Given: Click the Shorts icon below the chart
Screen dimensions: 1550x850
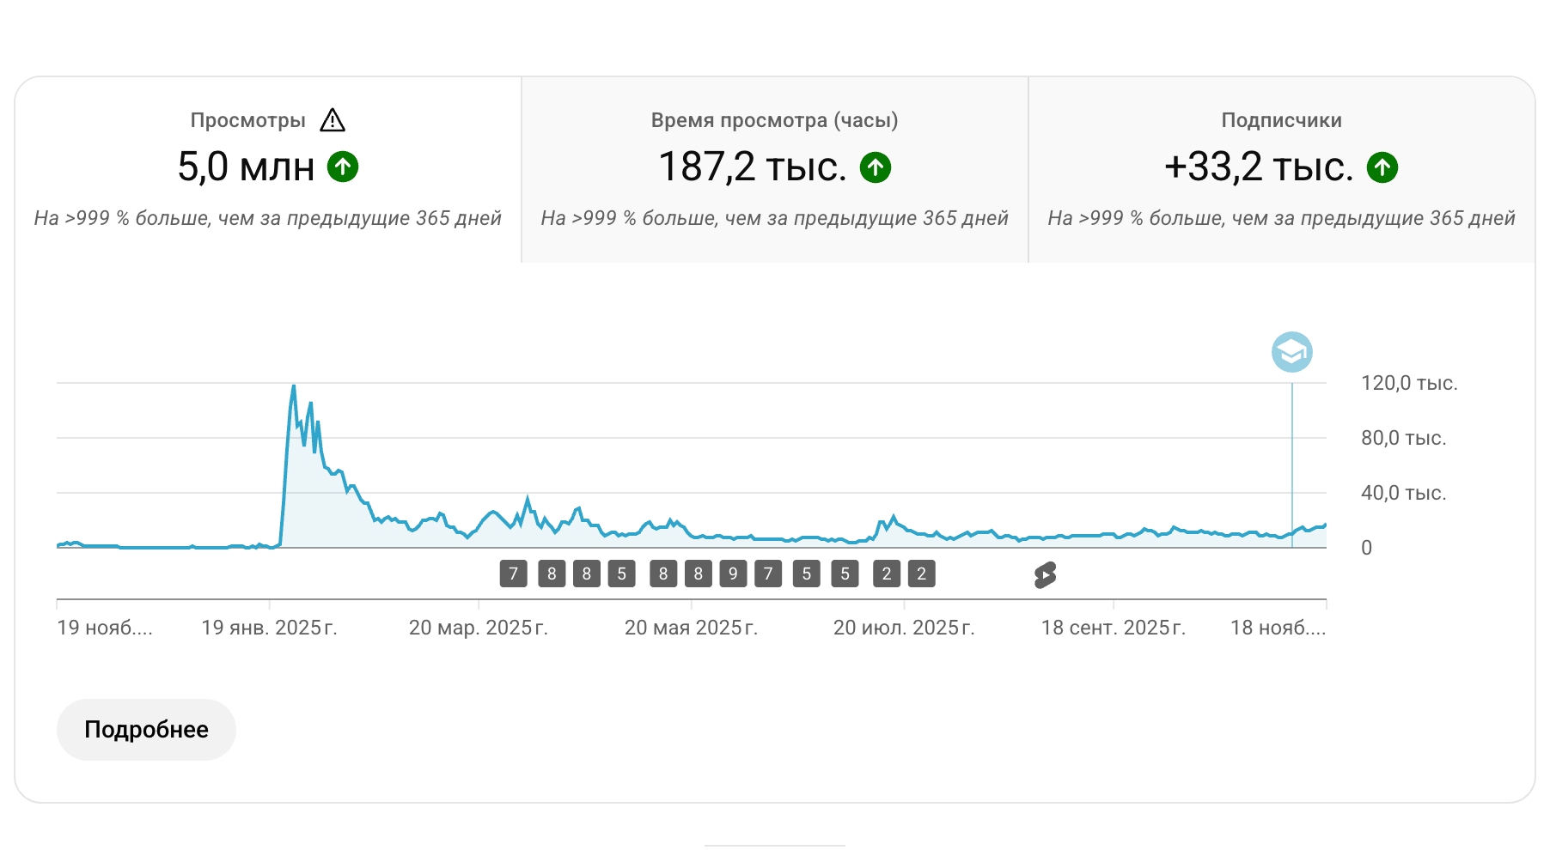Looking at the screenshot, I should (x=1045, y=574).
